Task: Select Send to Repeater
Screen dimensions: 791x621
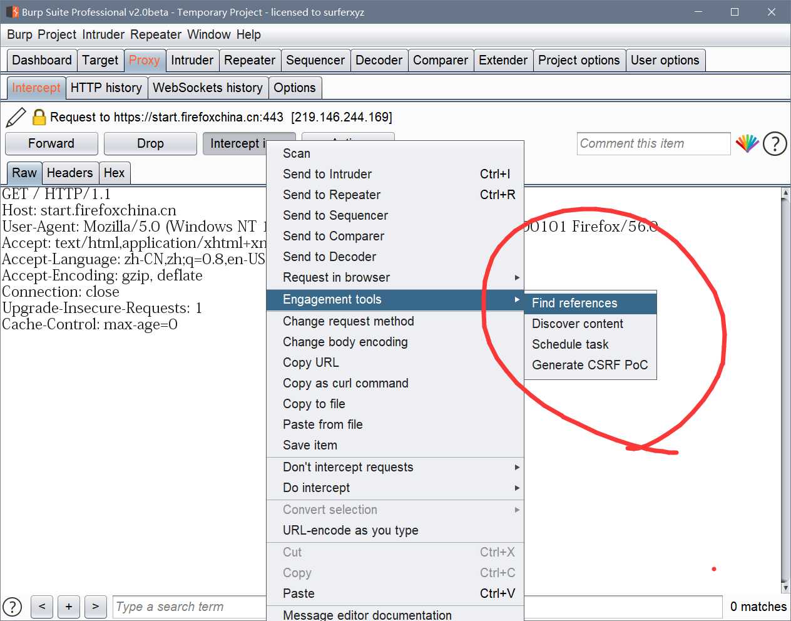Action: coord(395,195)
